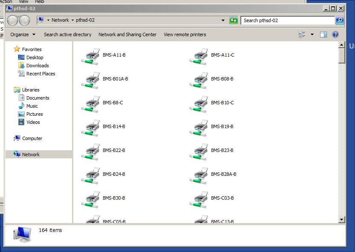Click the Help question mark icon
This screenshot has height=252, width=355.
coord(335,34)
